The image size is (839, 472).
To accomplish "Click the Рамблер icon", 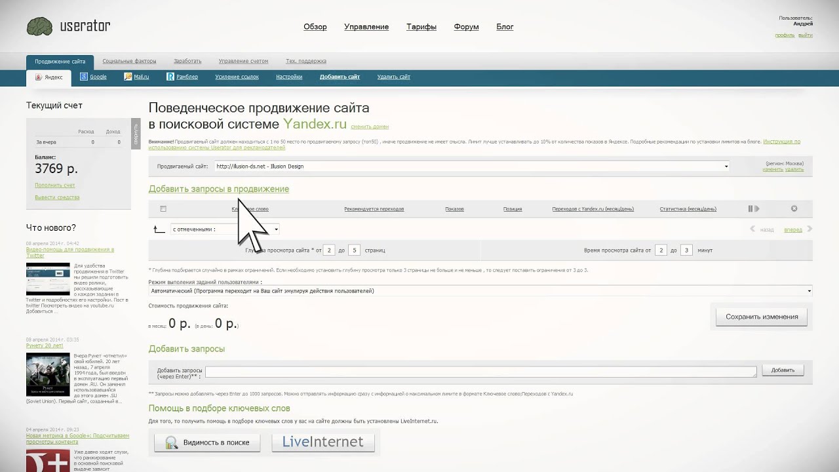I will pyautogui.click(x=170, y=77).
